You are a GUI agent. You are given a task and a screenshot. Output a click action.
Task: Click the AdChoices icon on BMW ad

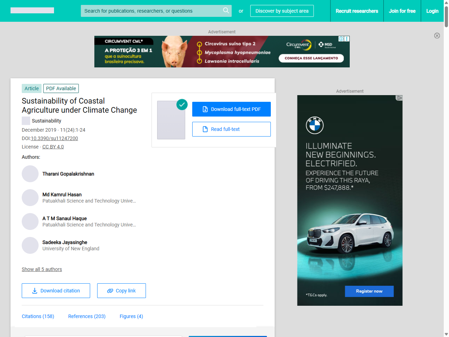399,98
